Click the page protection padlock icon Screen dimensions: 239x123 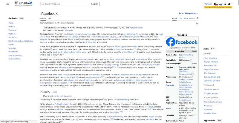197,23
